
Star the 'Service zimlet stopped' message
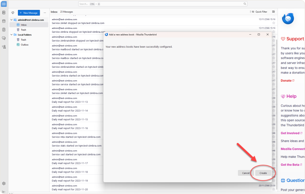pyautogui.click(x=274, y=23)
